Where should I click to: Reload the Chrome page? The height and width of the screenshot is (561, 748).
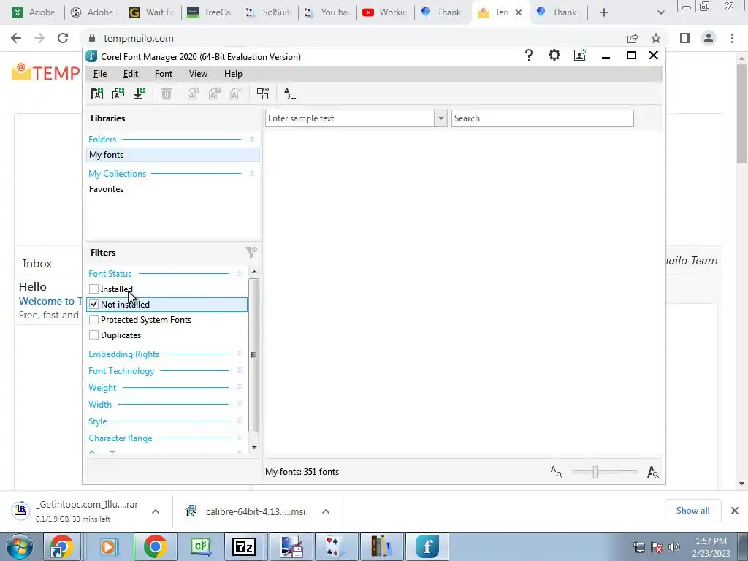coord(63,38)
